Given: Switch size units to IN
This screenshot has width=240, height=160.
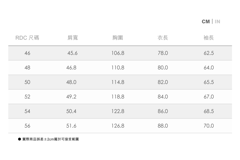Looking at the screenshot, I should click(x=217, y=22).
